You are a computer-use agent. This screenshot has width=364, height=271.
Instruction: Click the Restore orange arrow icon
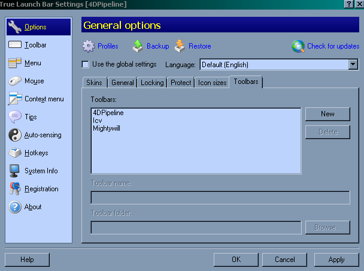tap(180, 46)
